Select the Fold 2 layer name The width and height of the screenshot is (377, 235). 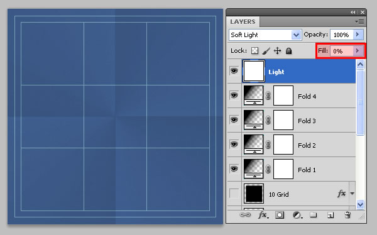tap(307, 146)
